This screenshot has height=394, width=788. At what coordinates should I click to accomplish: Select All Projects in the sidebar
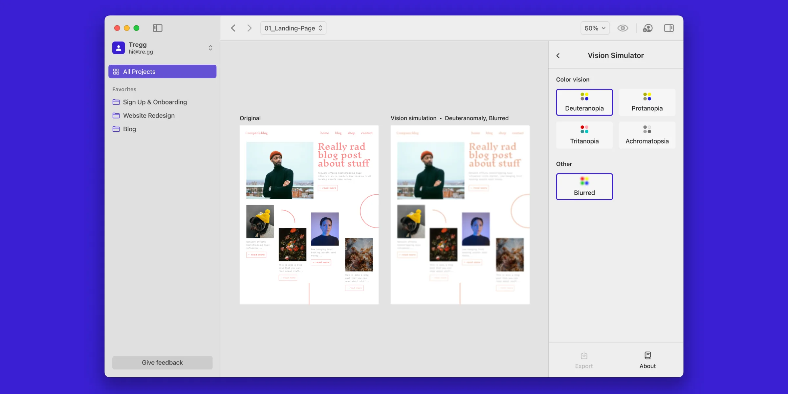(x=163, y=72)
